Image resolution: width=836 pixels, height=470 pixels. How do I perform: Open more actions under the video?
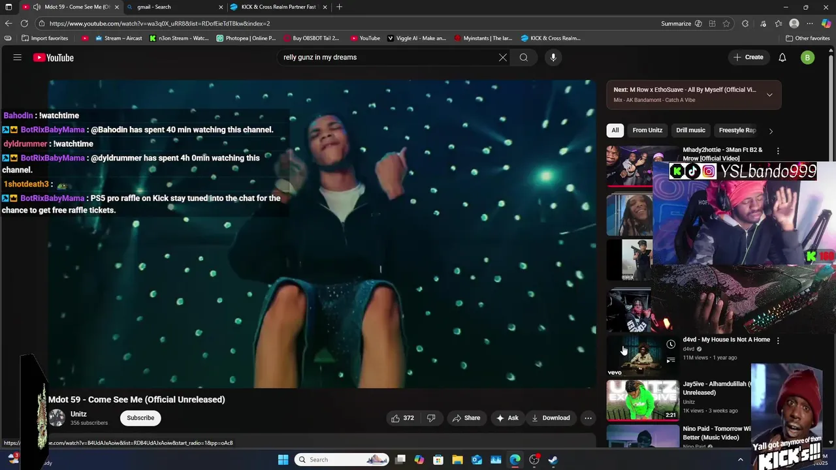coord(588,418)
